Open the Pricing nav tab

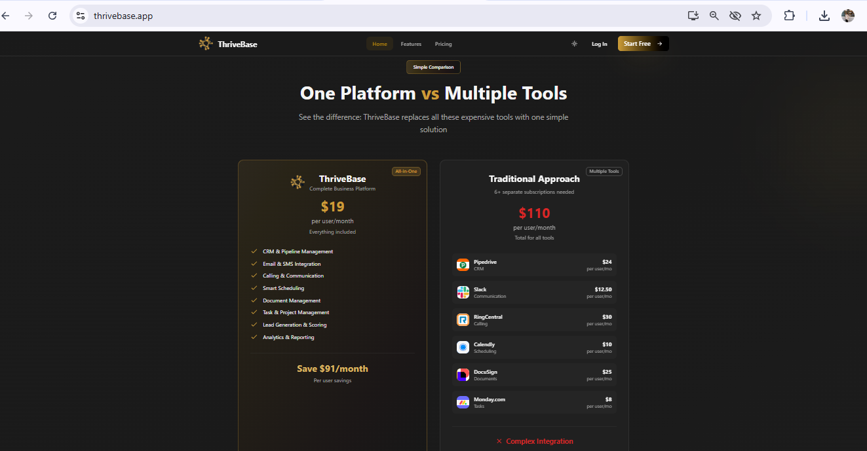[x=444, y=44]
